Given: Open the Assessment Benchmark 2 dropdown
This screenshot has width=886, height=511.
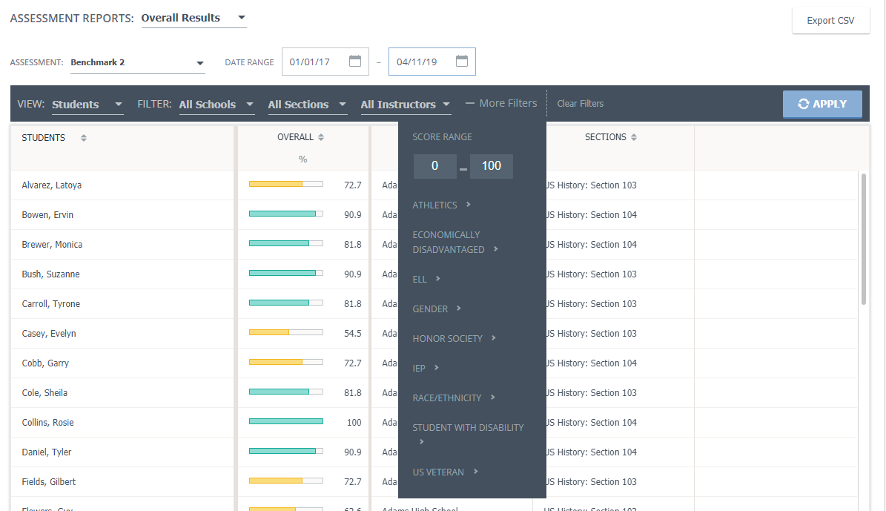Looking at the screenshot, I should pyautogui.click(x=137, y=63).
